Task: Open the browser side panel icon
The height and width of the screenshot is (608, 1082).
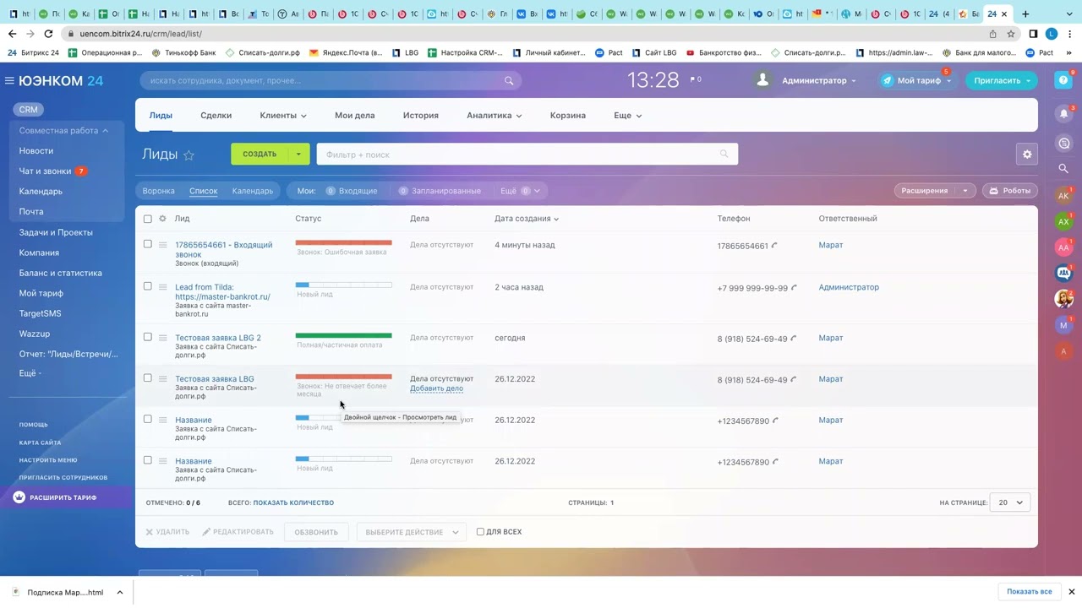Action: point(1033,34)
